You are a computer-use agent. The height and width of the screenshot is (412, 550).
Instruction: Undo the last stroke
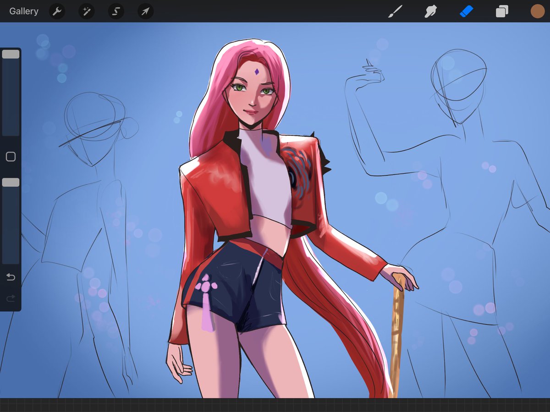[11, 277]
